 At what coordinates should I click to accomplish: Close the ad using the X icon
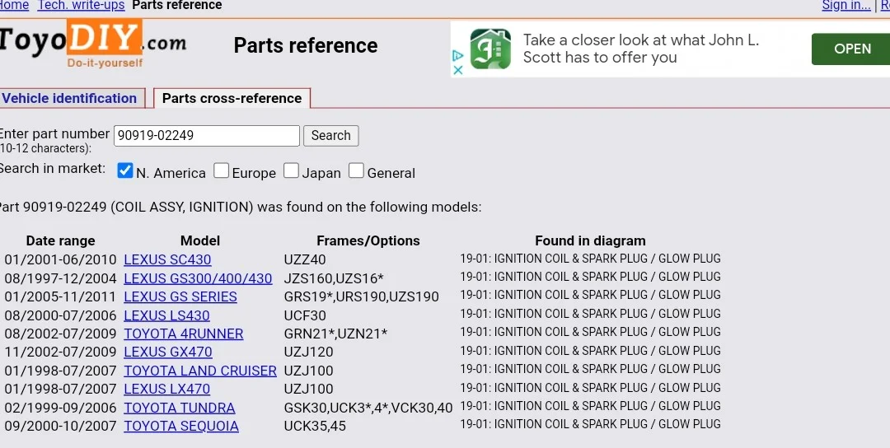(x=458, y=70)
